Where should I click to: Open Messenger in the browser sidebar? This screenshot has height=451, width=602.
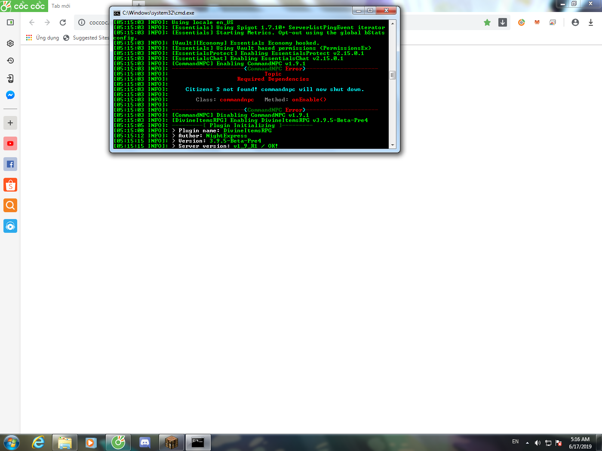[10, 95]
